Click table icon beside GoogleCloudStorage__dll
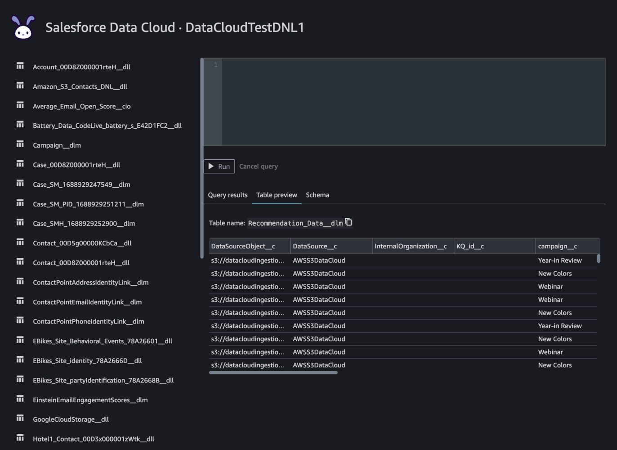 coord(20,418)
